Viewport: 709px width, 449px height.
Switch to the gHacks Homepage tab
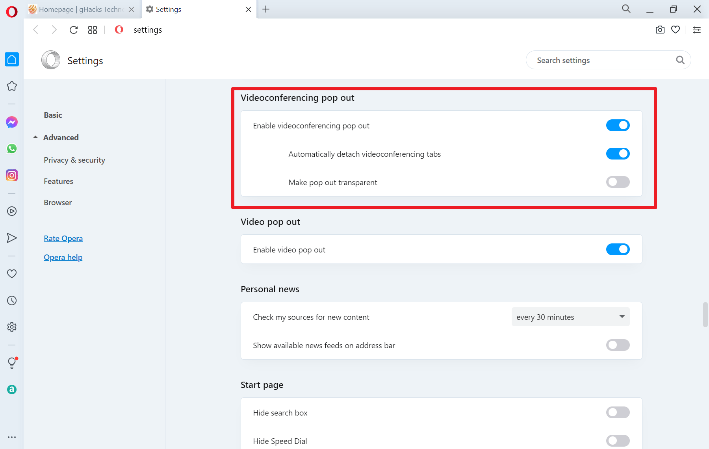click(81, 9)
